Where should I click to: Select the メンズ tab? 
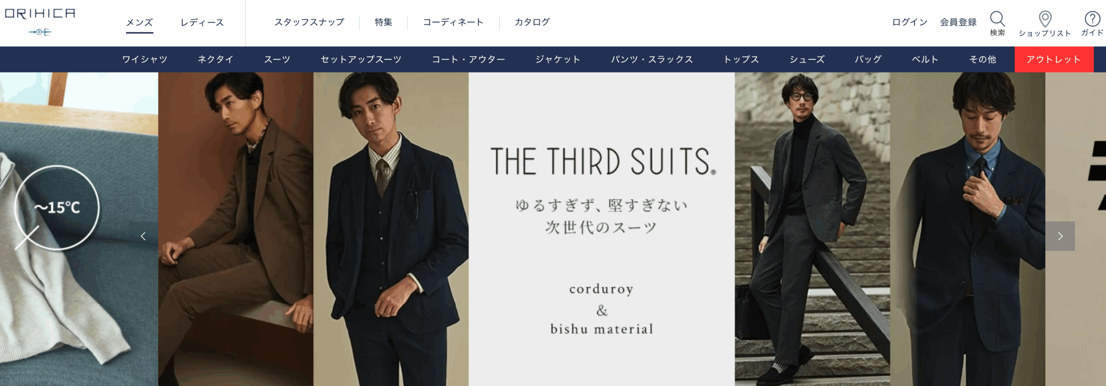[x=140, y=22]
